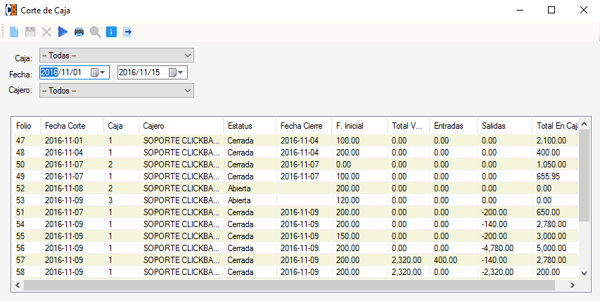600x301 pixels.
Task: Click the horizontal scrollbar thumb
Action: click(x=289, y=286)
